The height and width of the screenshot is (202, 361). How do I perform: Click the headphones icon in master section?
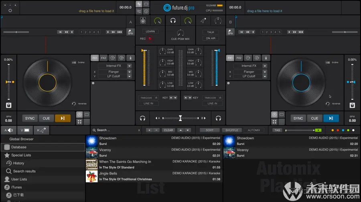pos(173,21)
